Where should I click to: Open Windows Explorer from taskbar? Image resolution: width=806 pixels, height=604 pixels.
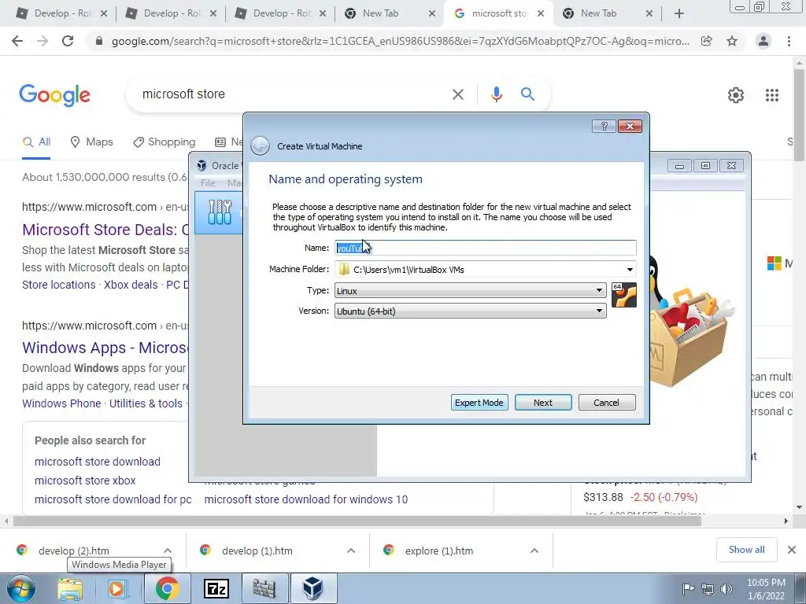click(x=70, y=588)
